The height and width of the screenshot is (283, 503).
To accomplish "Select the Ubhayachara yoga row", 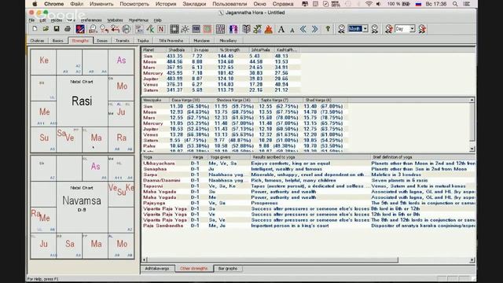I will (x=309, y=164).
